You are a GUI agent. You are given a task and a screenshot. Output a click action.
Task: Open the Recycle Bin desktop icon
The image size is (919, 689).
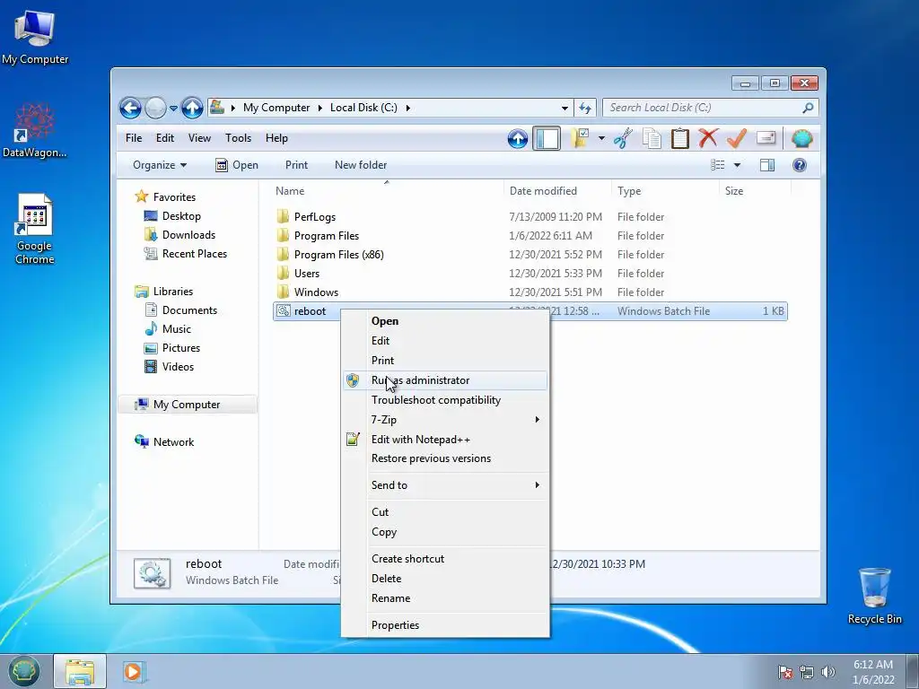pos(874,596)
